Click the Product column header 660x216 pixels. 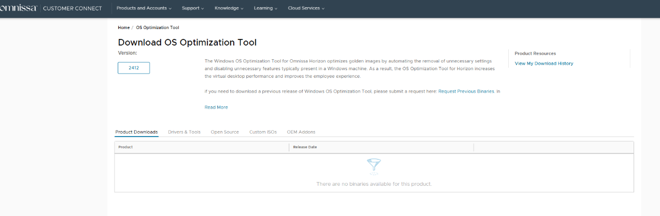(202, 147)
